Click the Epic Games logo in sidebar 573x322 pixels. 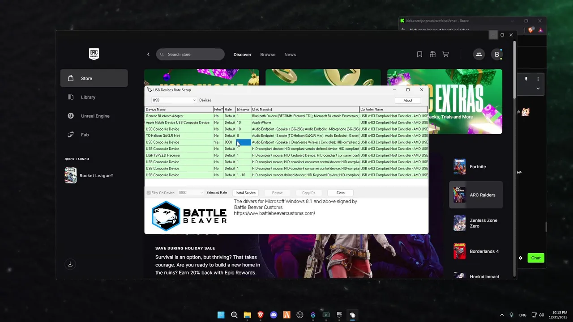click(x=94, y=54)
